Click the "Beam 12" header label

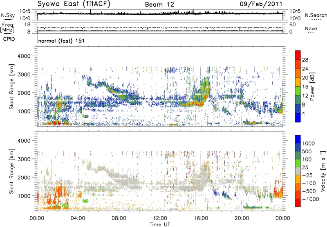[x=159, y=5]
